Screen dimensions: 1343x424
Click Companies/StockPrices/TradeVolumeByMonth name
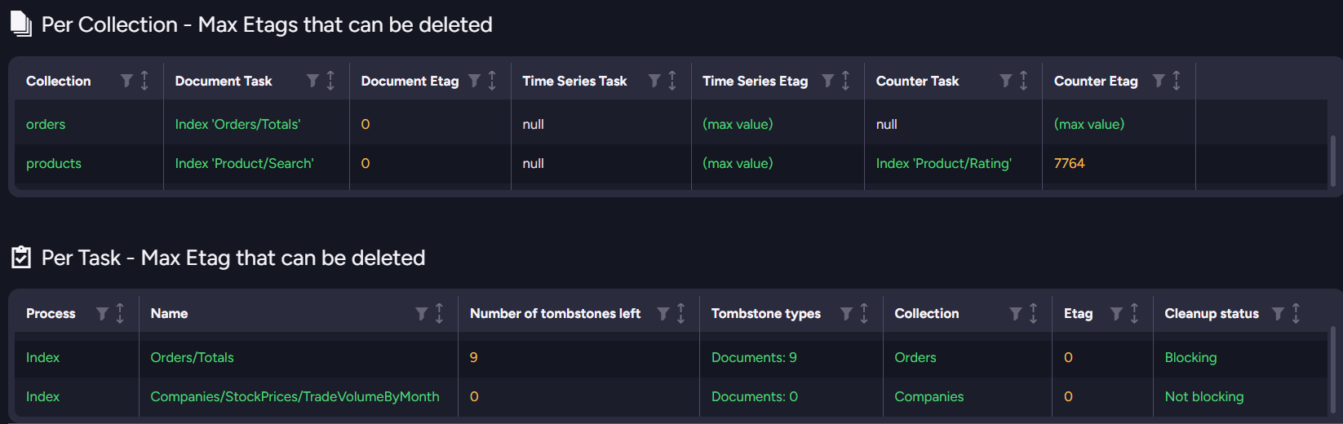coord(295,396)
